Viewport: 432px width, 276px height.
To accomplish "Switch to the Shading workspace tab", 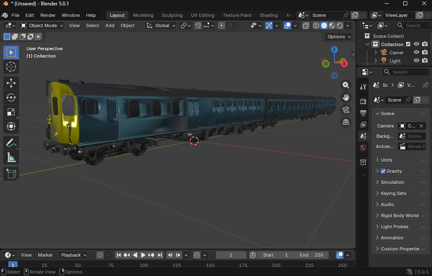I will pyautogui.click(x=269, y=15).
